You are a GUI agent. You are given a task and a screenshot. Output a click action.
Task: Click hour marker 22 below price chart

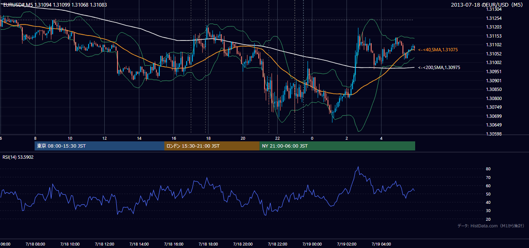(x=278, y=138)
